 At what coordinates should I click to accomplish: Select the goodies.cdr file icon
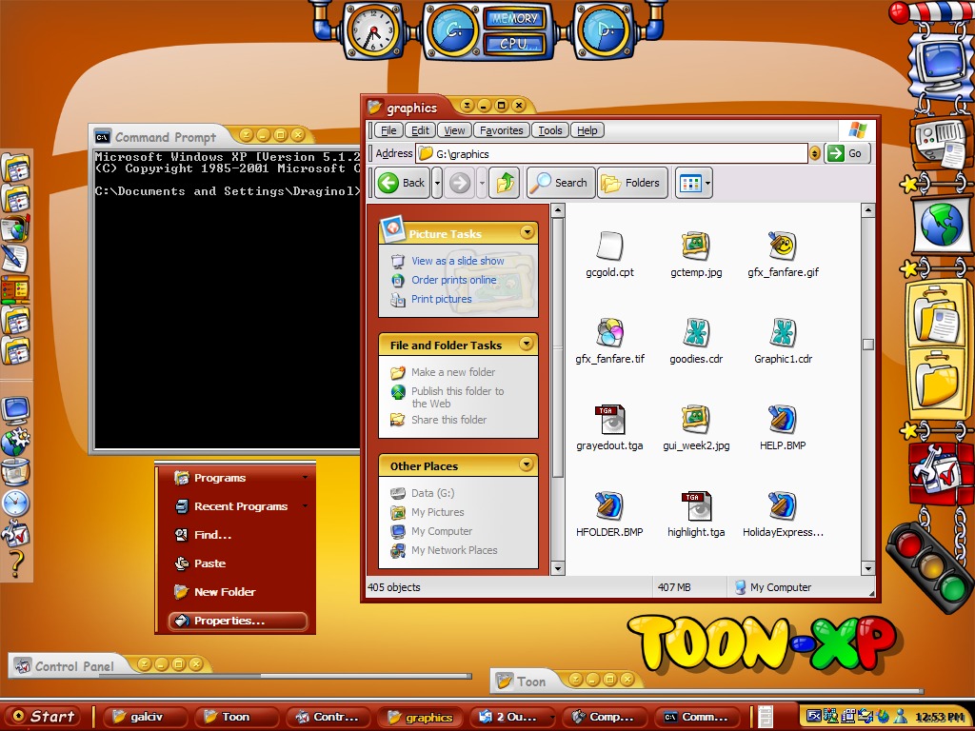(x=695, y=333)
